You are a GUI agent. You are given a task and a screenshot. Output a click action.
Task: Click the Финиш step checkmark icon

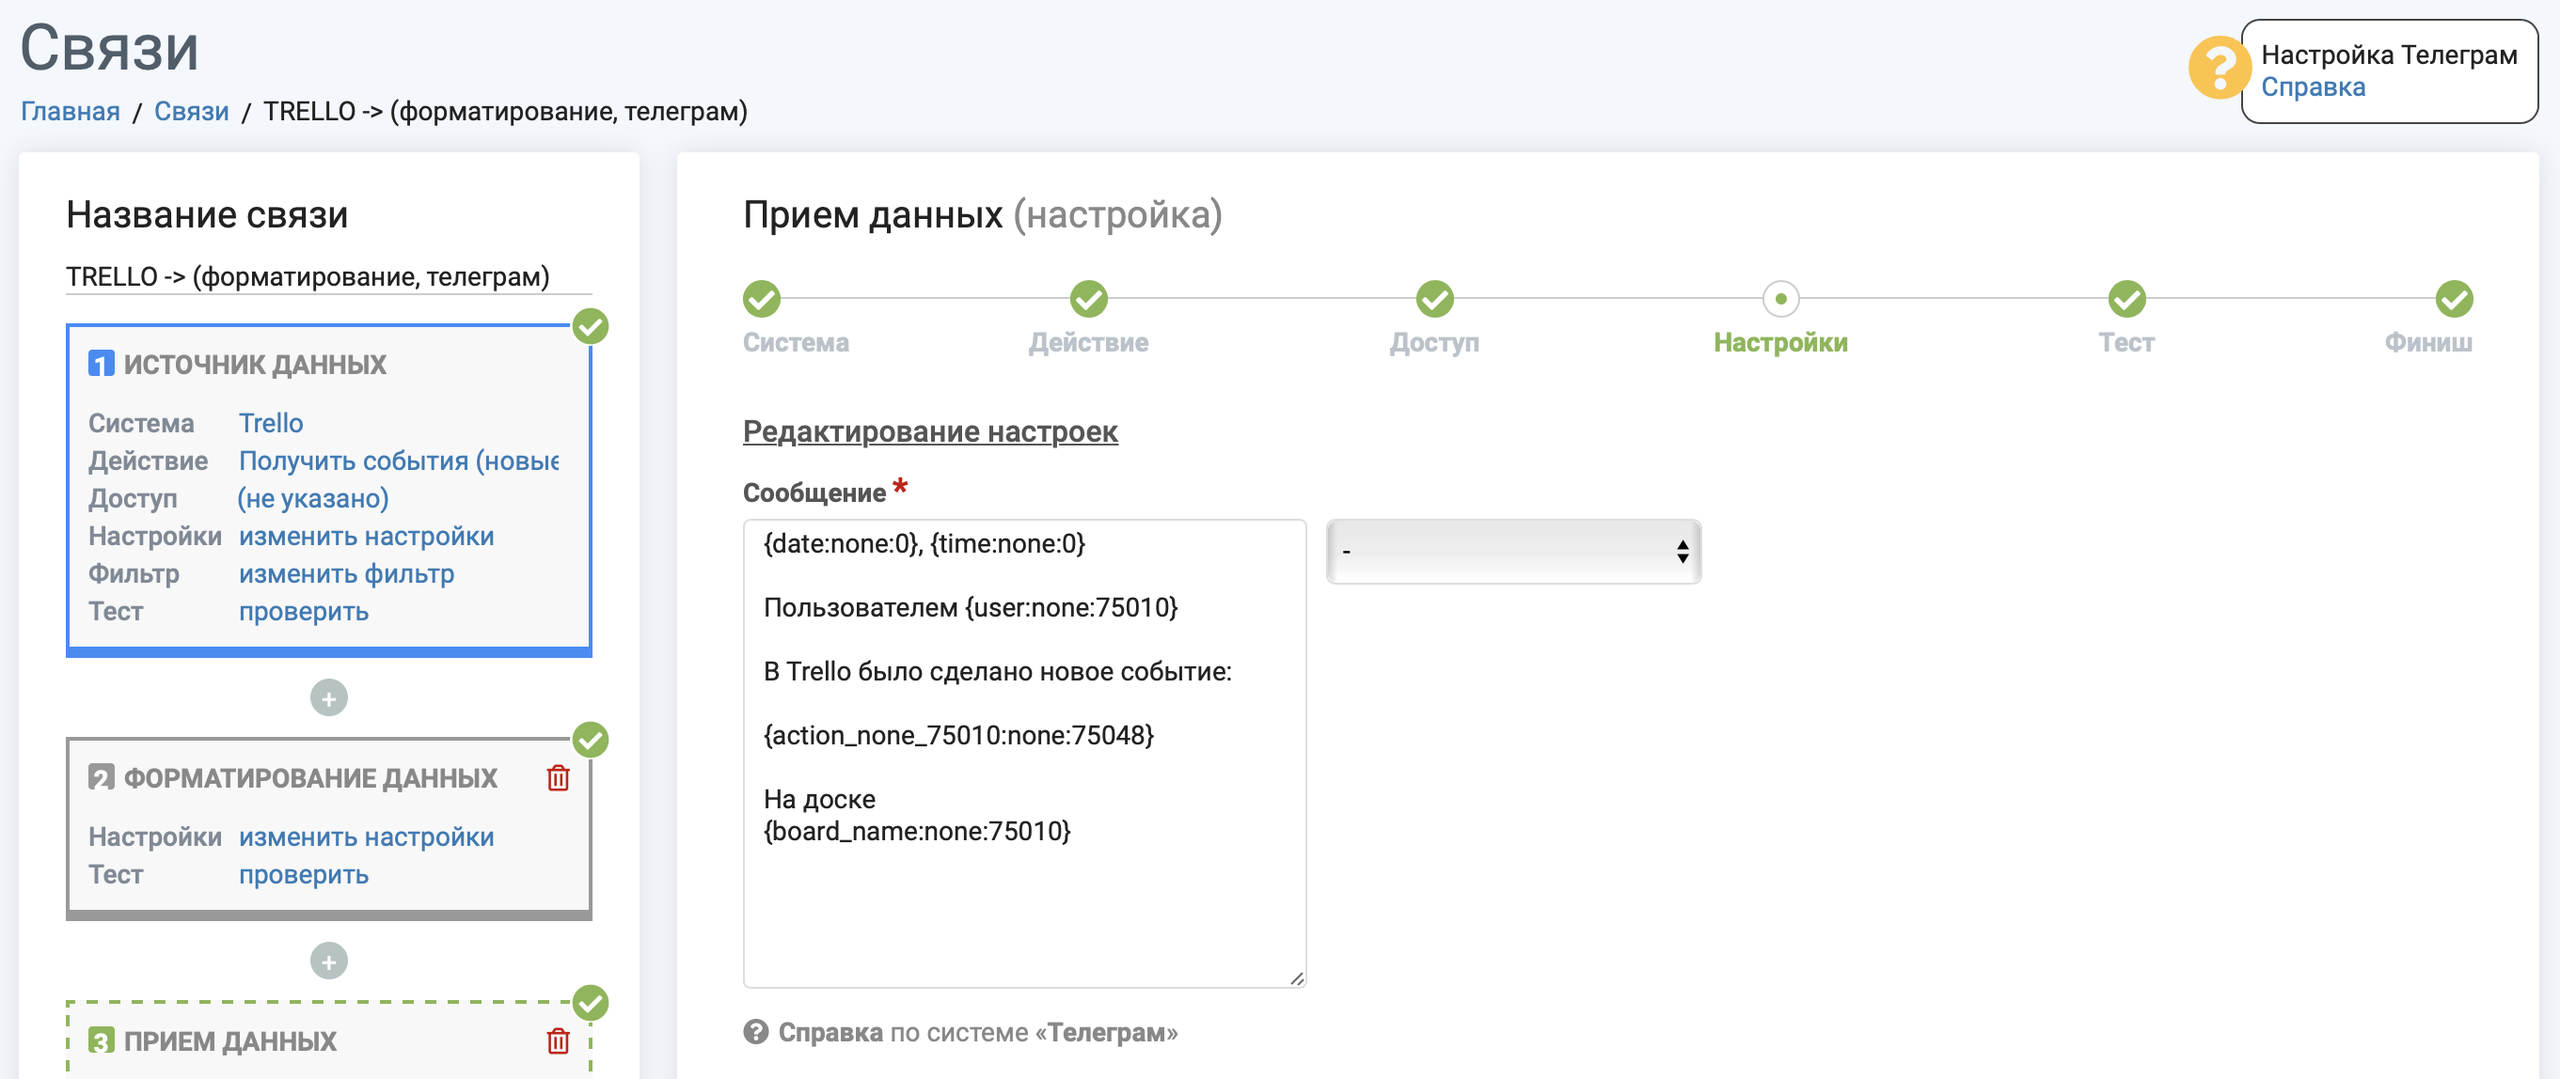tap(2454, 298)
